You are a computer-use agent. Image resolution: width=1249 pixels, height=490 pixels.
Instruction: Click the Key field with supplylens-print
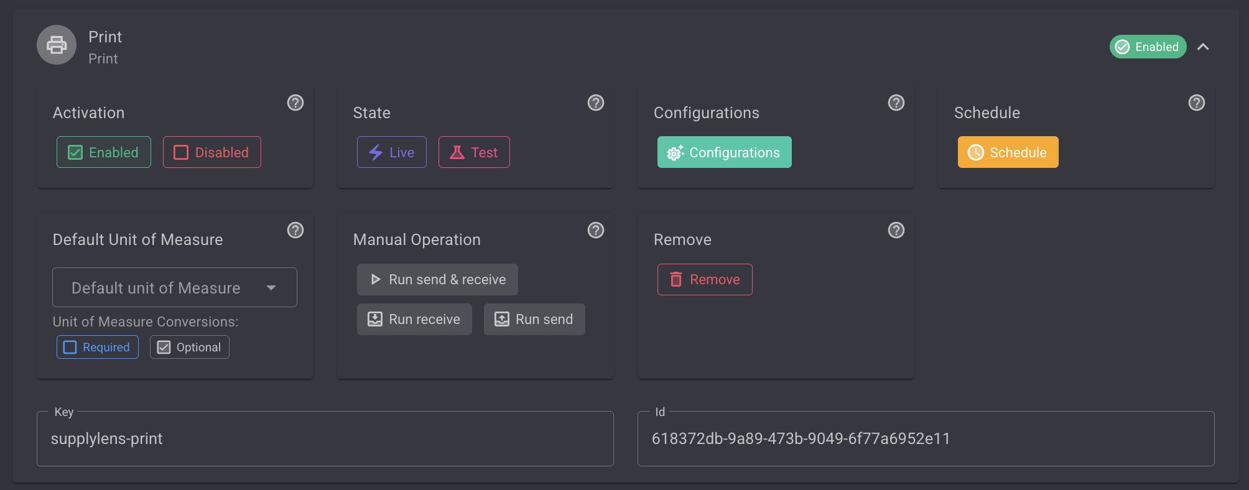pyautogui.click(x=325, y=438)
